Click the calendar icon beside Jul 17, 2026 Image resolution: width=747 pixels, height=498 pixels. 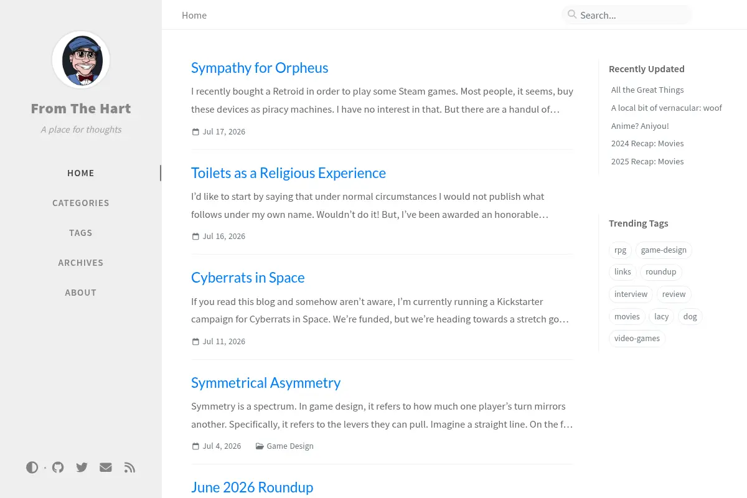(x=195, y=132)
